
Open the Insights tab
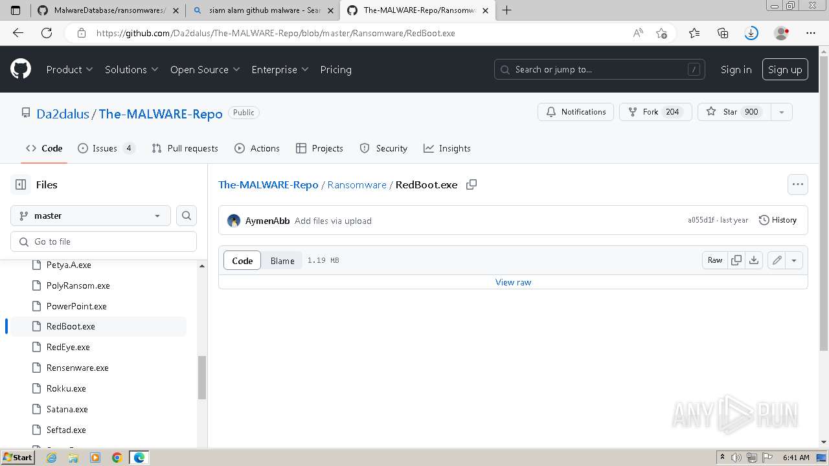pos(447,148)
